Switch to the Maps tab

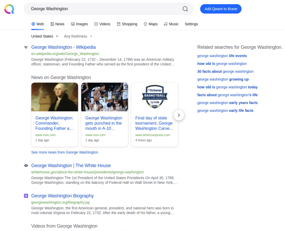151,24
